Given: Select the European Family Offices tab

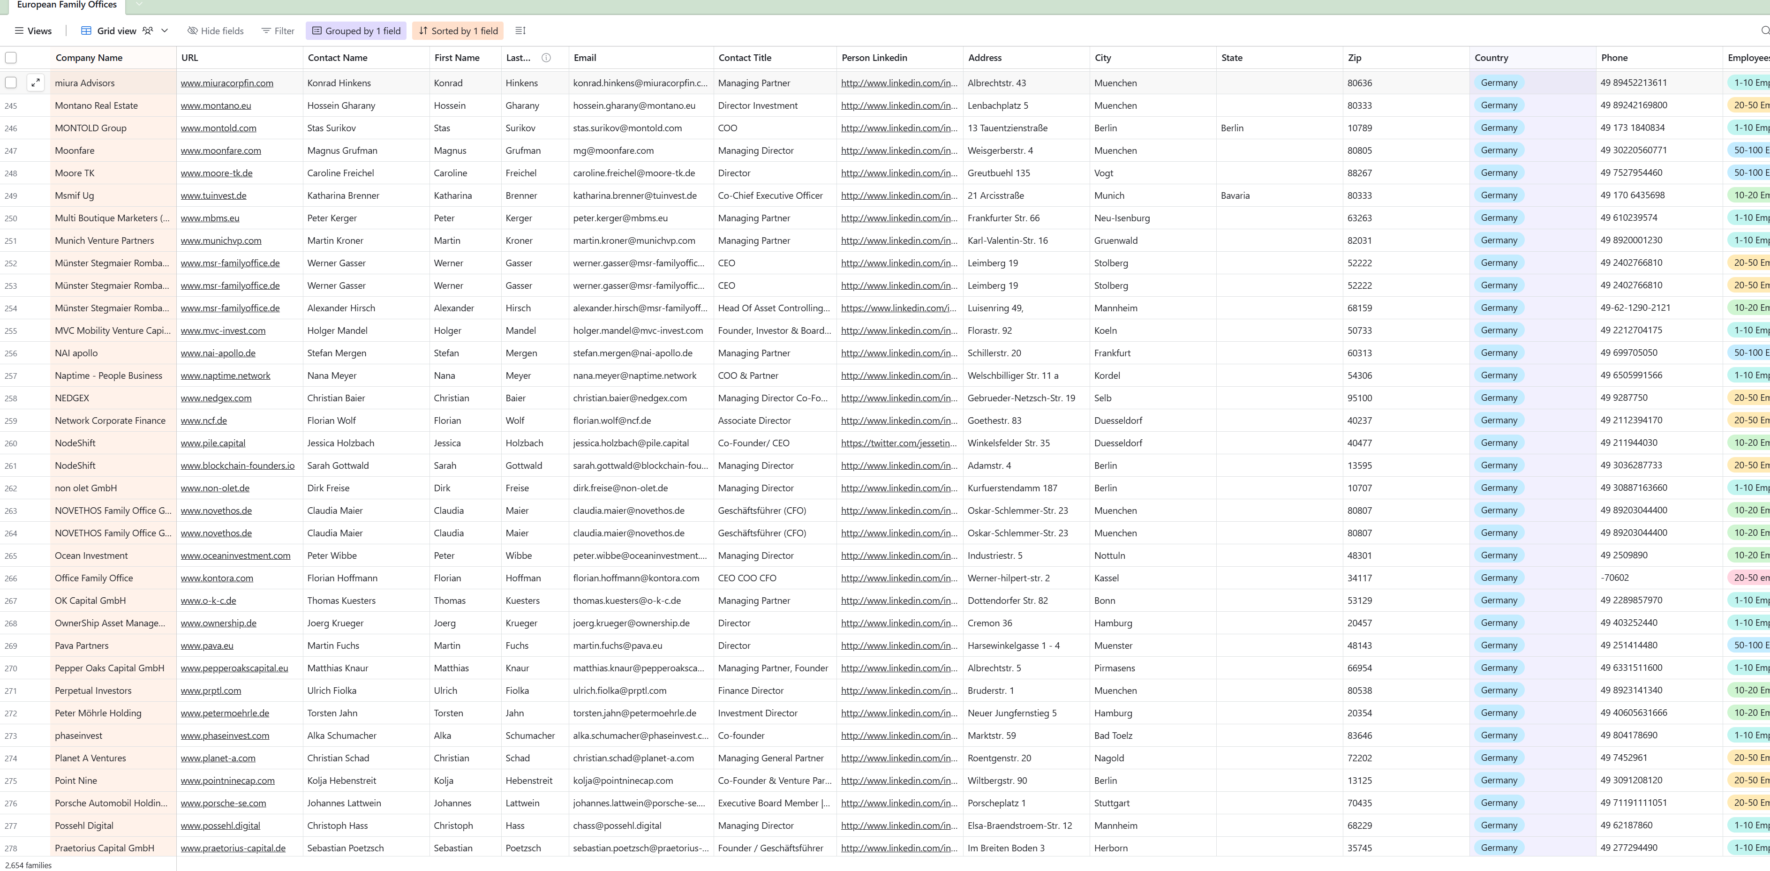Looking at the screenshot, I should click(67, 5).
